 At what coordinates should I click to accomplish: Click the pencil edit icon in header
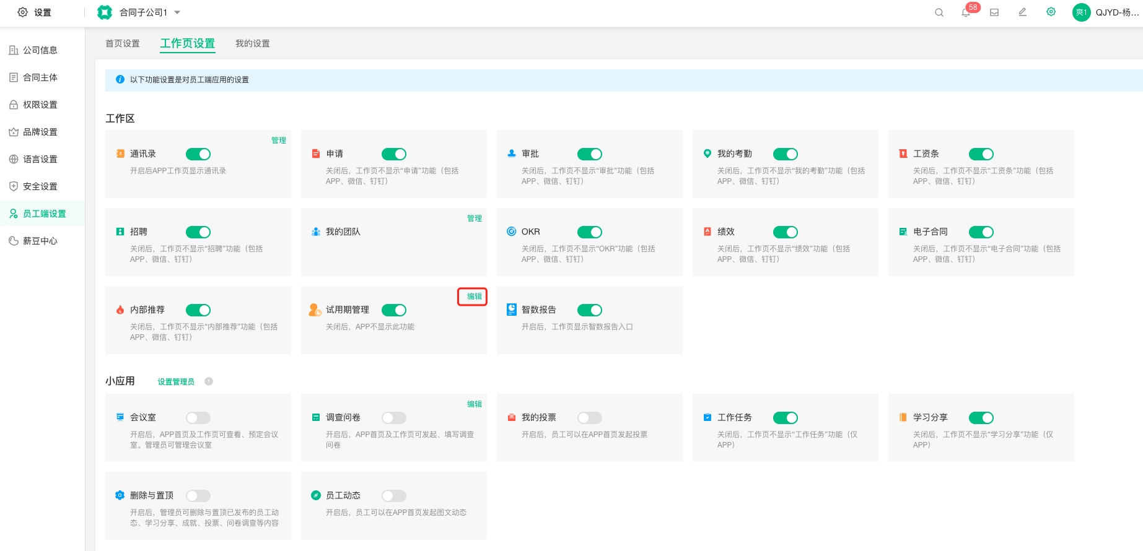[x=1023, y=12]
